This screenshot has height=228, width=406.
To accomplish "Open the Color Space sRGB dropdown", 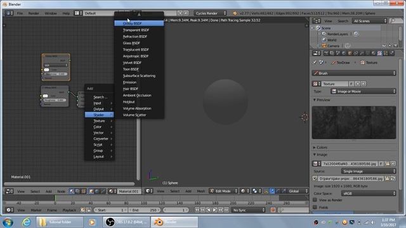I will [369, 193].
